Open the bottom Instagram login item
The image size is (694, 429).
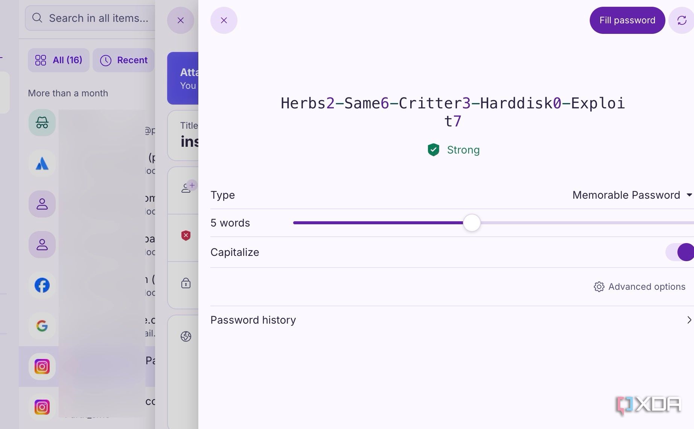point(42,407)
